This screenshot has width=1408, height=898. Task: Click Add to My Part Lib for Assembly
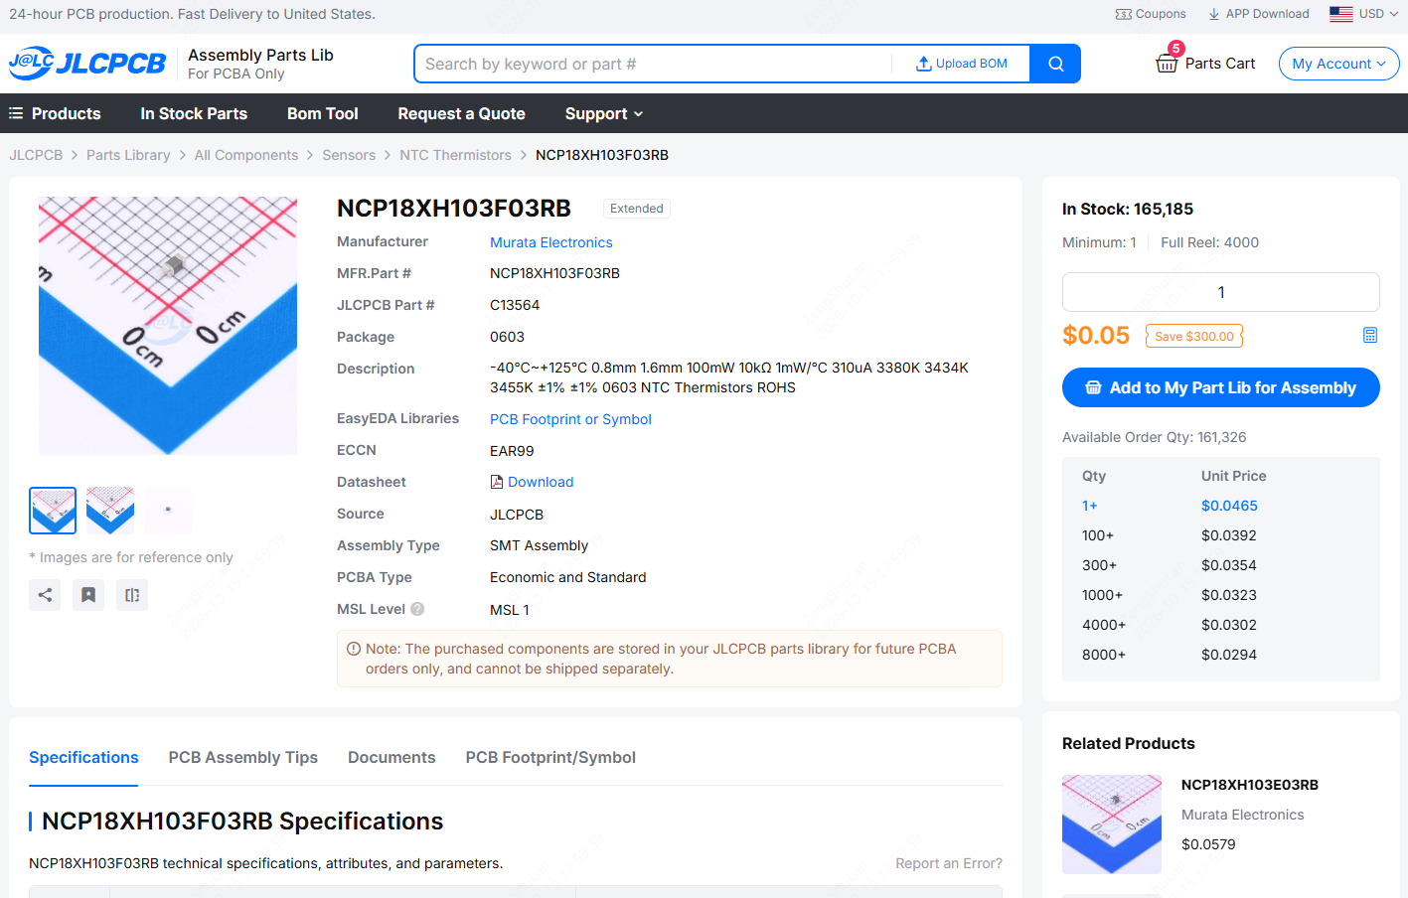point(1221,387)
